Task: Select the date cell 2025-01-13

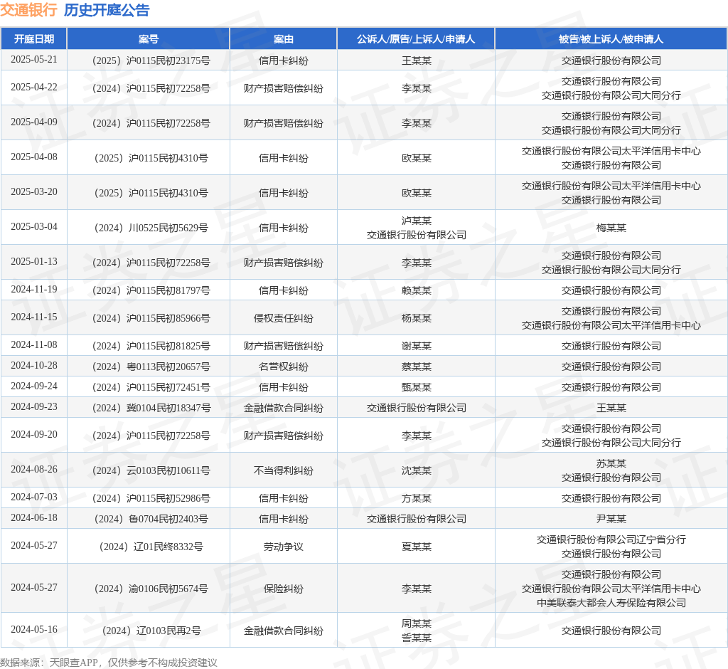Action: pos(34,262)
